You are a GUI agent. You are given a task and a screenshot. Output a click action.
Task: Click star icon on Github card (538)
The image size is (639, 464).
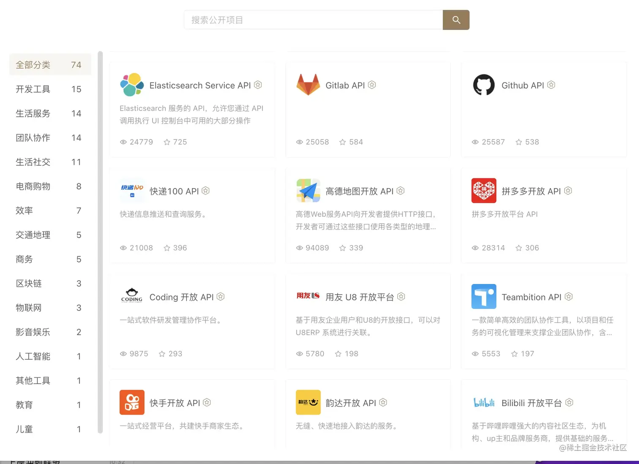(x=519, y=142)
